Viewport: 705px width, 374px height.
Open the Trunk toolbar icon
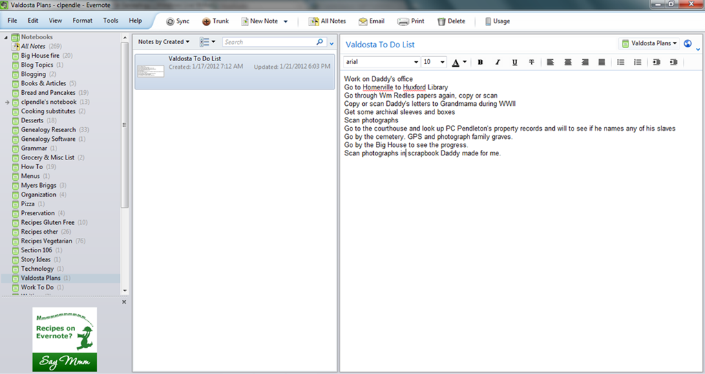[207, 21]
